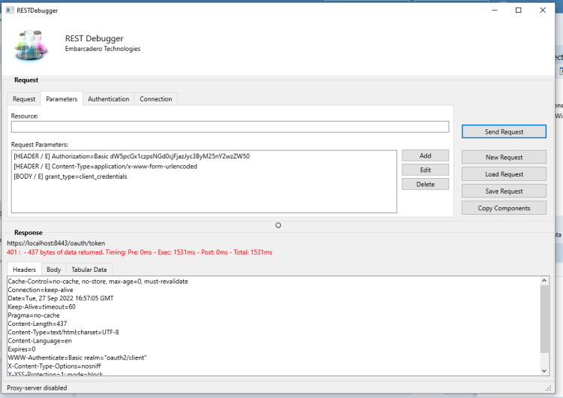Click the Send Request button
Image resolution: width=563 pixels, height=398 pixels.
[504, 131]
